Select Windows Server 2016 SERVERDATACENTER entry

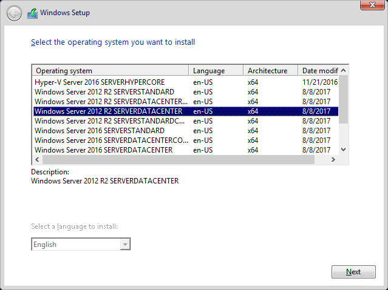tap(186, 150)
